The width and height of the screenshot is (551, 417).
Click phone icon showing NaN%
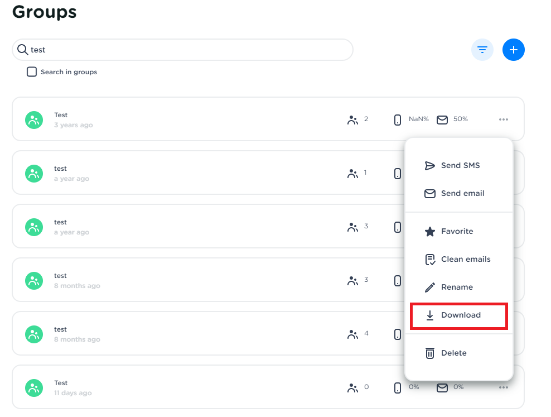(x=398, y=119)
